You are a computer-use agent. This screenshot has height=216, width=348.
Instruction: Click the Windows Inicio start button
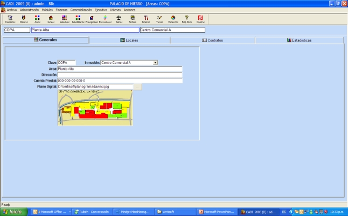pyautogui.click(x=13, y=212)
